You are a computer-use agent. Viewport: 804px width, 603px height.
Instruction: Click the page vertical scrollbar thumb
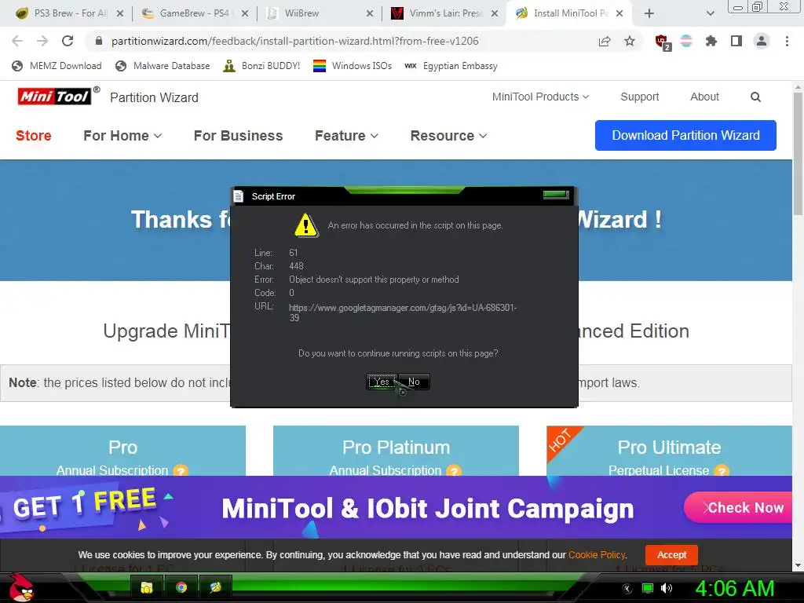click(799, 154)
